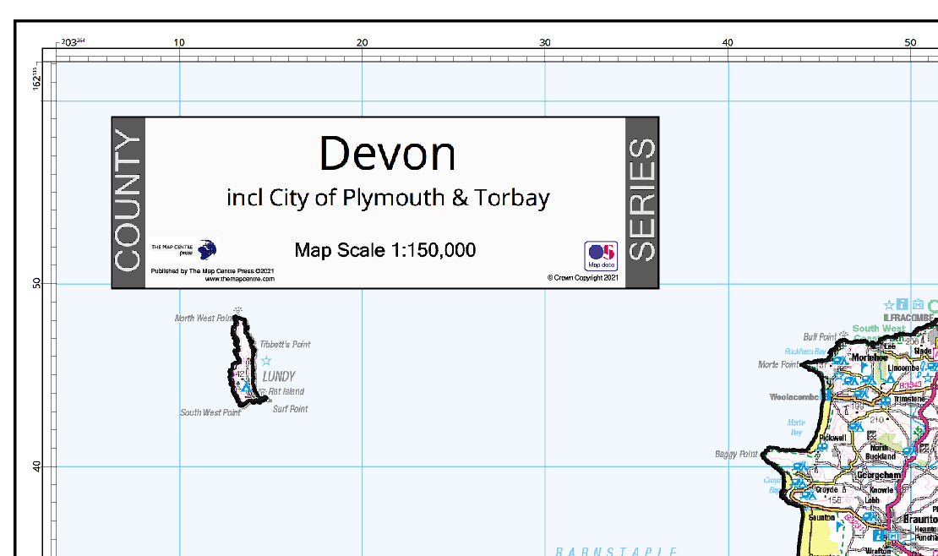Click the golf flag icon near Saunton
938x556 pixels.
pos(839,526)
